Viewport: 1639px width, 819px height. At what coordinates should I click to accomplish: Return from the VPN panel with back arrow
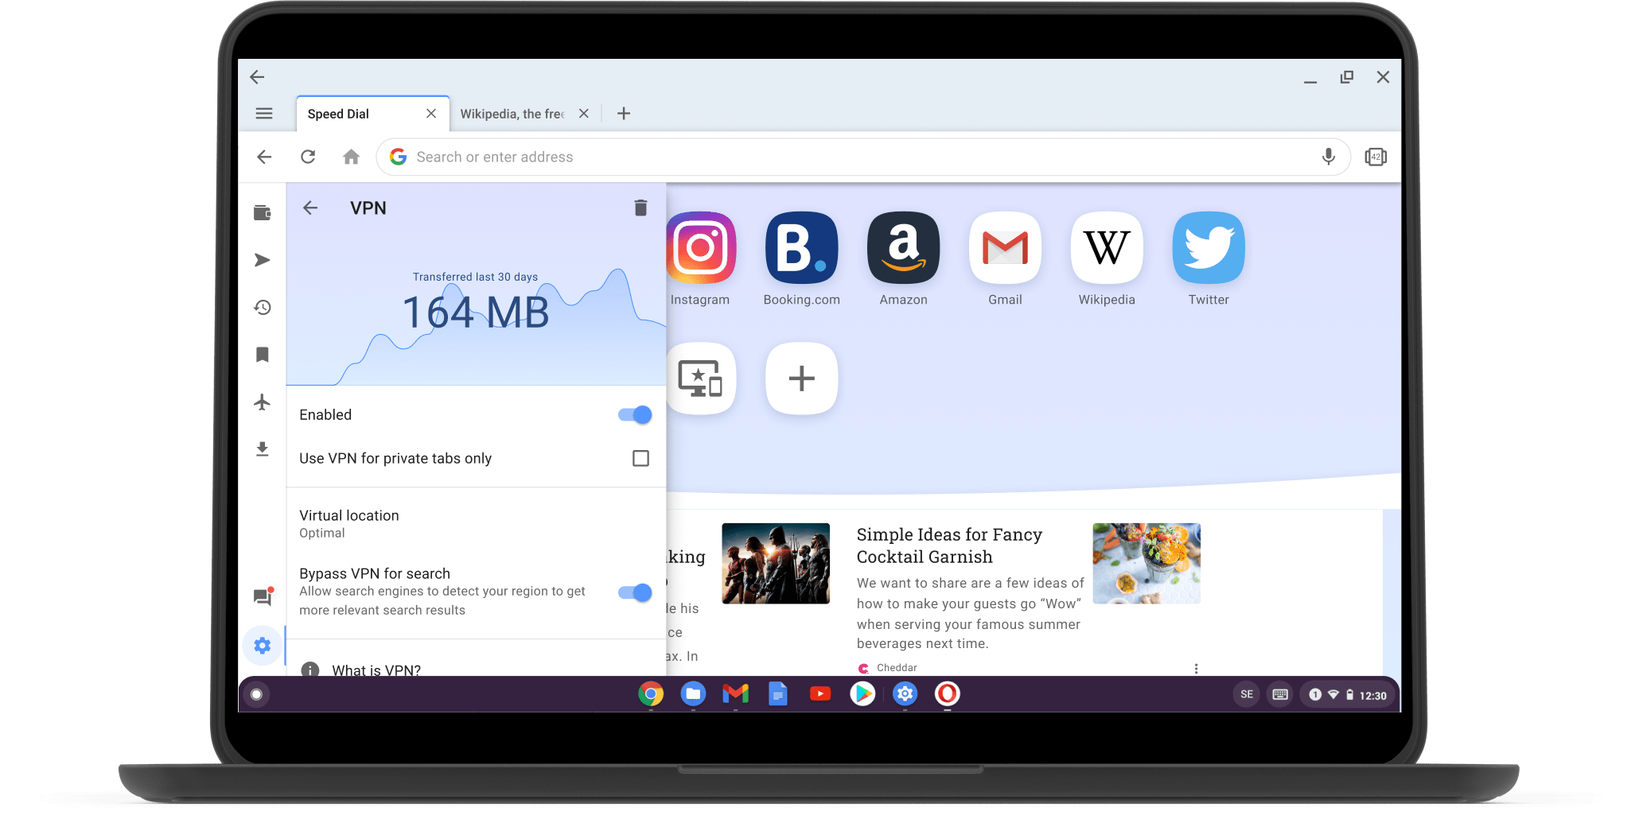pyautogui.click(x=310, y=208)
